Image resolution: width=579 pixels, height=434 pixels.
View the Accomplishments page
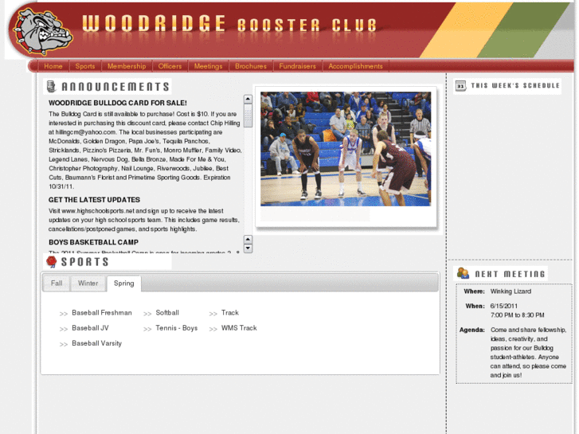[355, 66]
